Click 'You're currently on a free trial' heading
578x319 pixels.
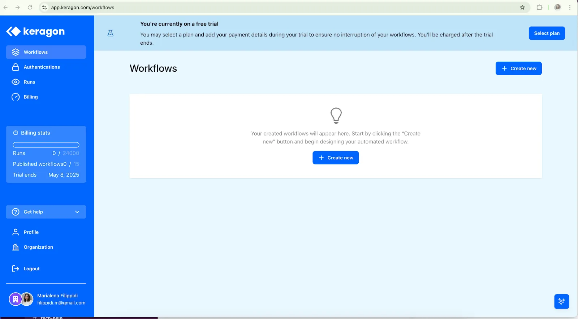point(179,24)
